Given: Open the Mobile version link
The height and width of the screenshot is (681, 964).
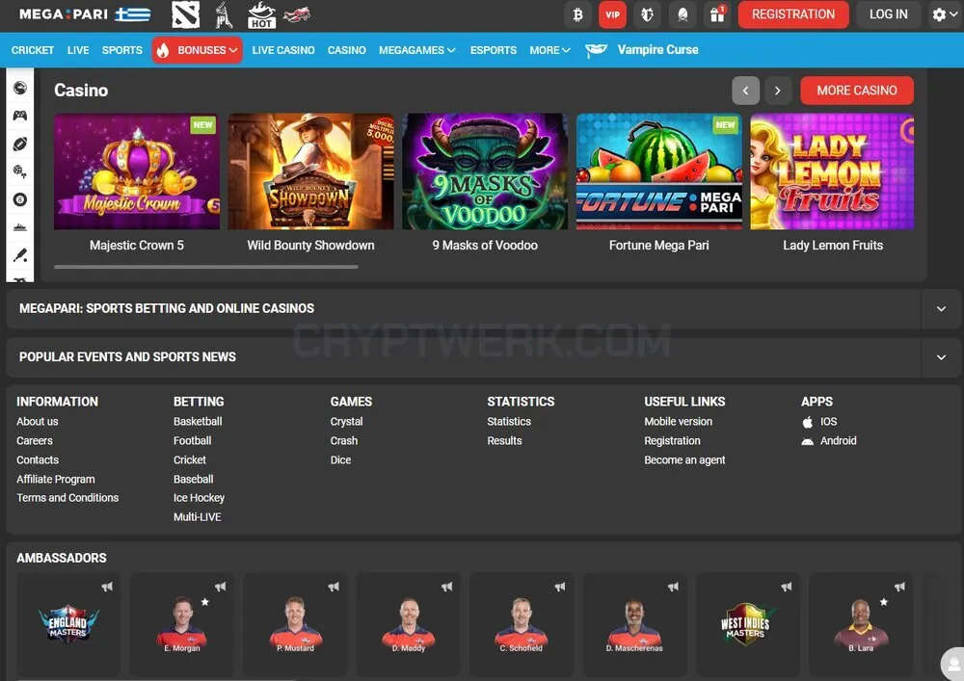Looking at the screenshot, I should pyautogui.click(x=678, y=421).
